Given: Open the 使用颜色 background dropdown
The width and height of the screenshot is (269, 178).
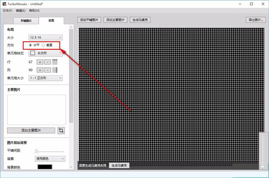Looking at the screenshot, I should (50, 159).
